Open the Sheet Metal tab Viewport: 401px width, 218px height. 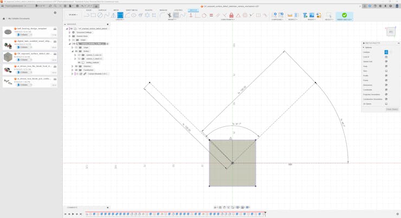[x=132, y=10]
